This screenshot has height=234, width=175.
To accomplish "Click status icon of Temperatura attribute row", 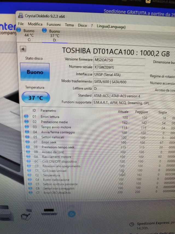I will [29, 175].
